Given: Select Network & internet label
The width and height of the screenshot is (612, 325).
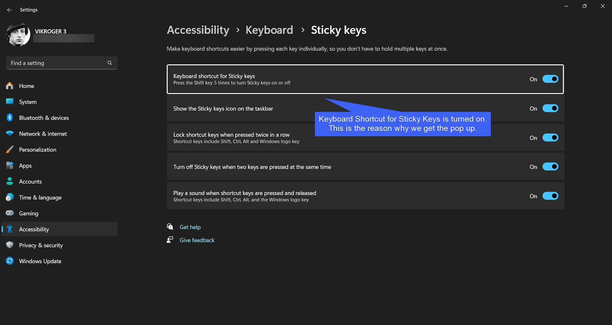Looking at the screenshot, I should coord(43,134).
